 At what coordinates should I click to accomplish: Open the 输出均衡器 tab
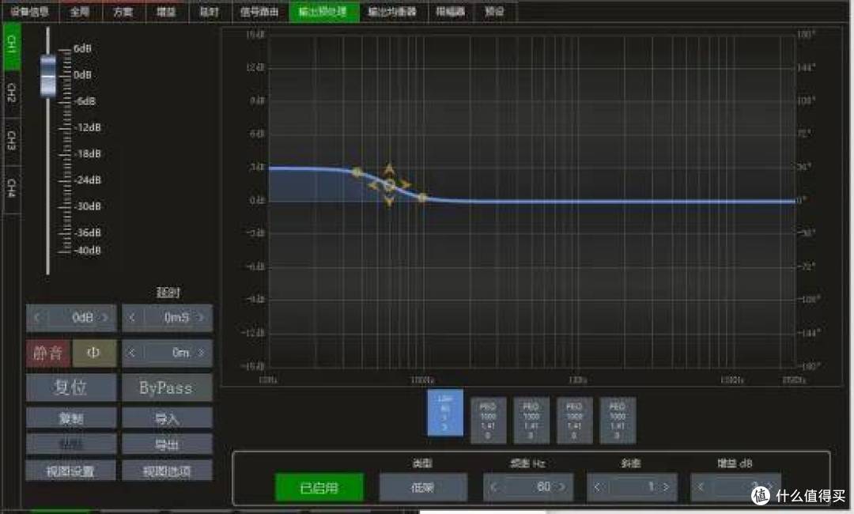tap(392, 11)
